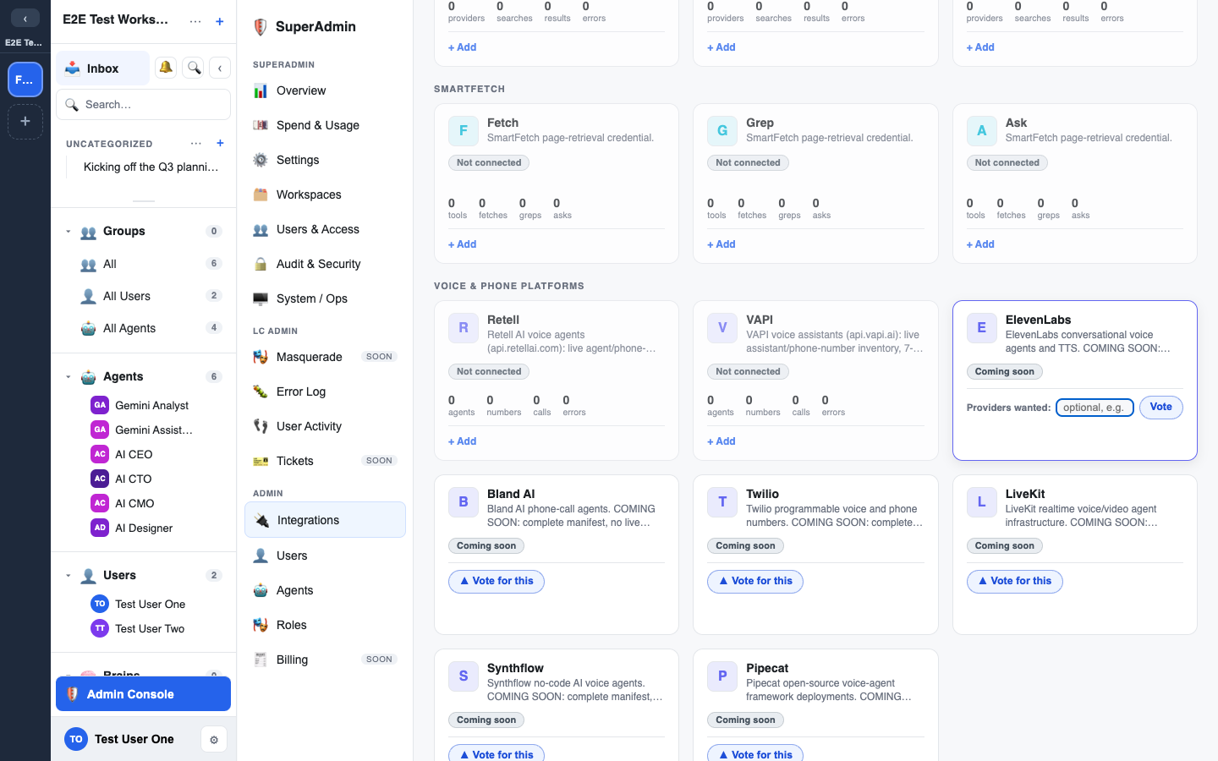Select the All Users group
1218x761 pixels.
tap(143, 296)
